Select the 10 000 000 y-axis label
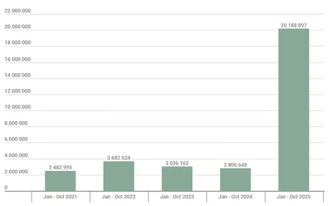Screen dimensions: 328x206 coord(17,107)
